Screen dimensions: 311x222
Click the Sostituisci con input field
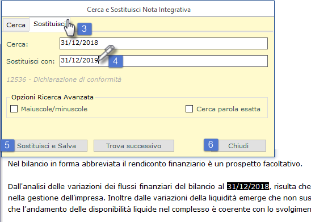click(163, 61)
